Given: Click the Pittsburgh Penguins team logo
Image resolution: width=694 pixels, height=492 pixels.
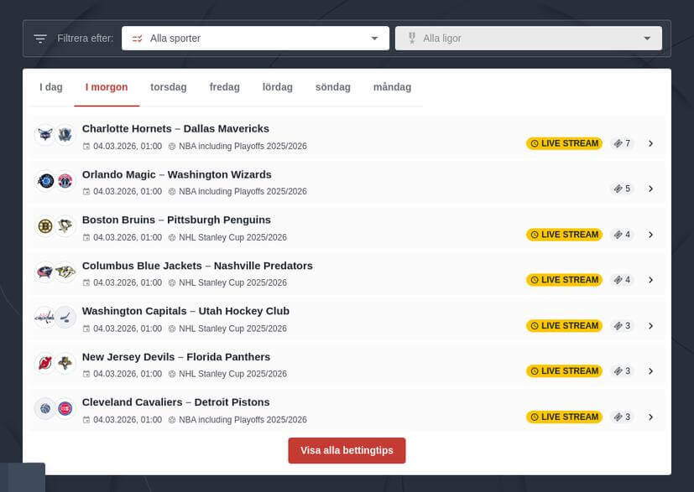Looking at the screenshot, I should click(65, 226).
